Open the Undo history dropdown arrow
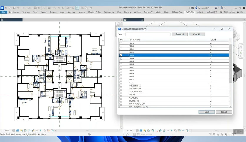 point(26,8)
